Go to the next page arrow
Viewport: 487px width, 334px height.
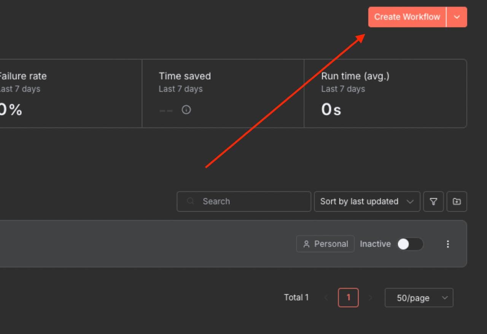pos(370,298)
